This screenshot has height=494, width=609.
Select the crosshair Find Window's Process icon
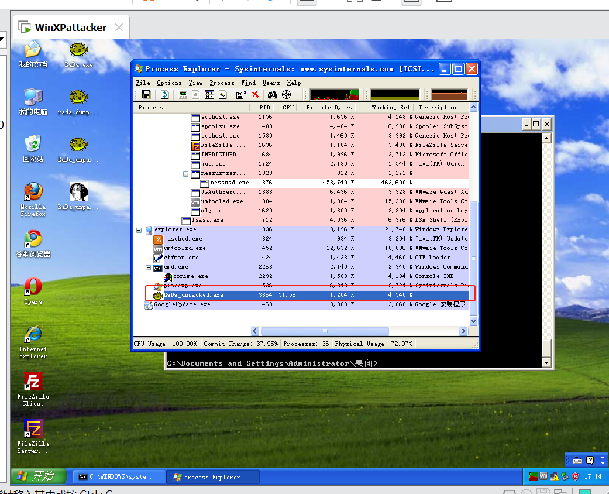click(286, 94)
